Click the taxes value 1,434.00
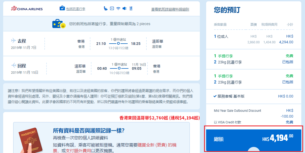The height and width of the screenshot is (153, 305). [269, 42]
